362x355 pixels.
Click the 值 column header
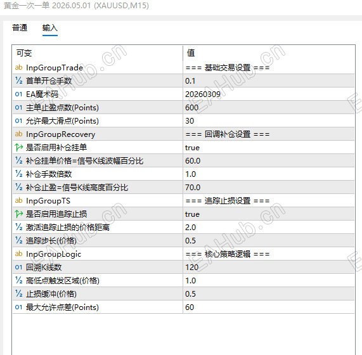coord(191,53)
